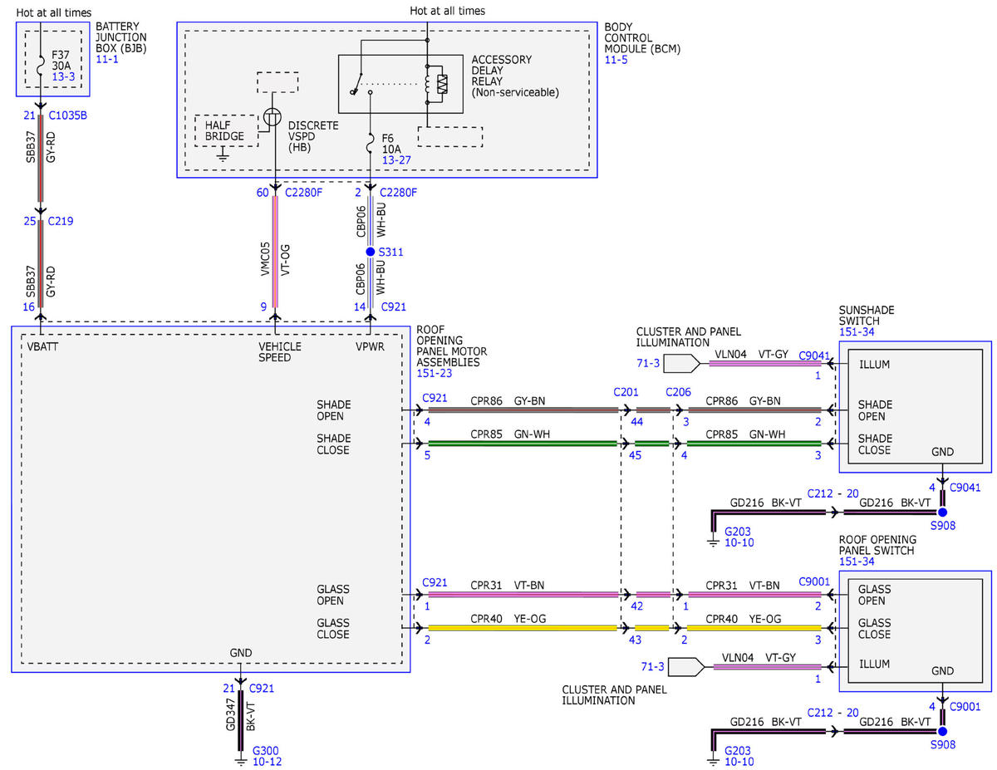The image size is (997, 770).
Task: Open the 151-34 link under Sunshade Switch
Action: click(856, 332)
